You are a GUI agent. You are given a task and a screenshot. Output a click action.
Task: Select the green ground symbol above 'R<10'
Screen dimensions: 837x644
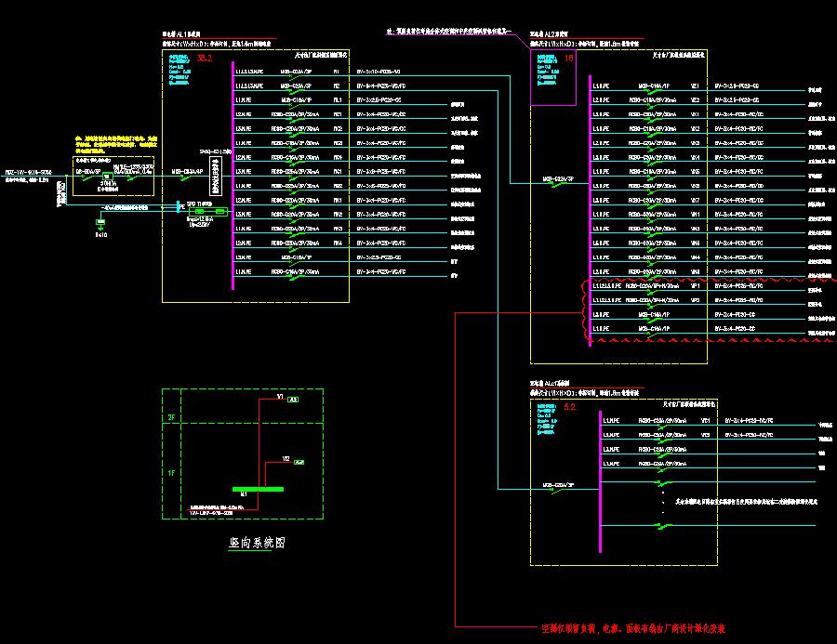(x=100, y=224)
